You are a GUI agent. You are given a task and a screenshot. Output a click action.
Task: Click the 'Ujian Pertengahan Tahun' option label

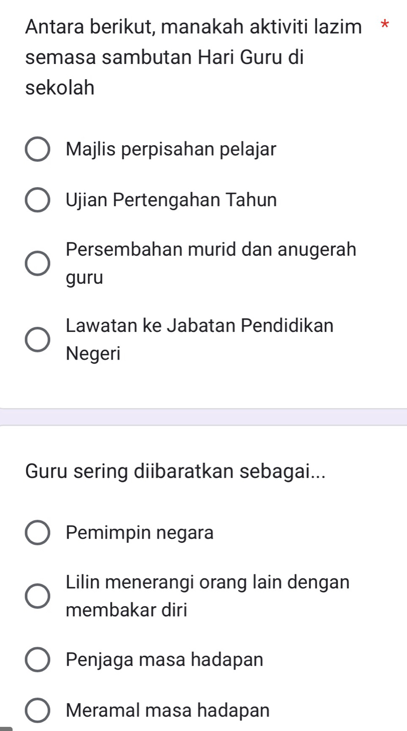(171, 200)
